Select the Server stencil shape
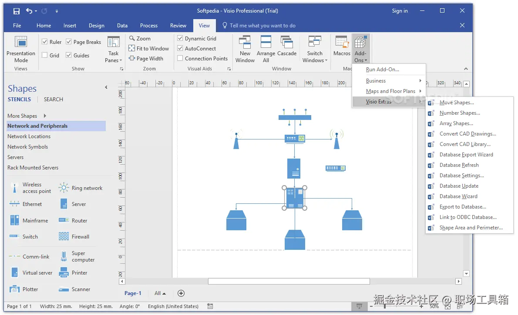The image size is (518, 315). (73, 204)
